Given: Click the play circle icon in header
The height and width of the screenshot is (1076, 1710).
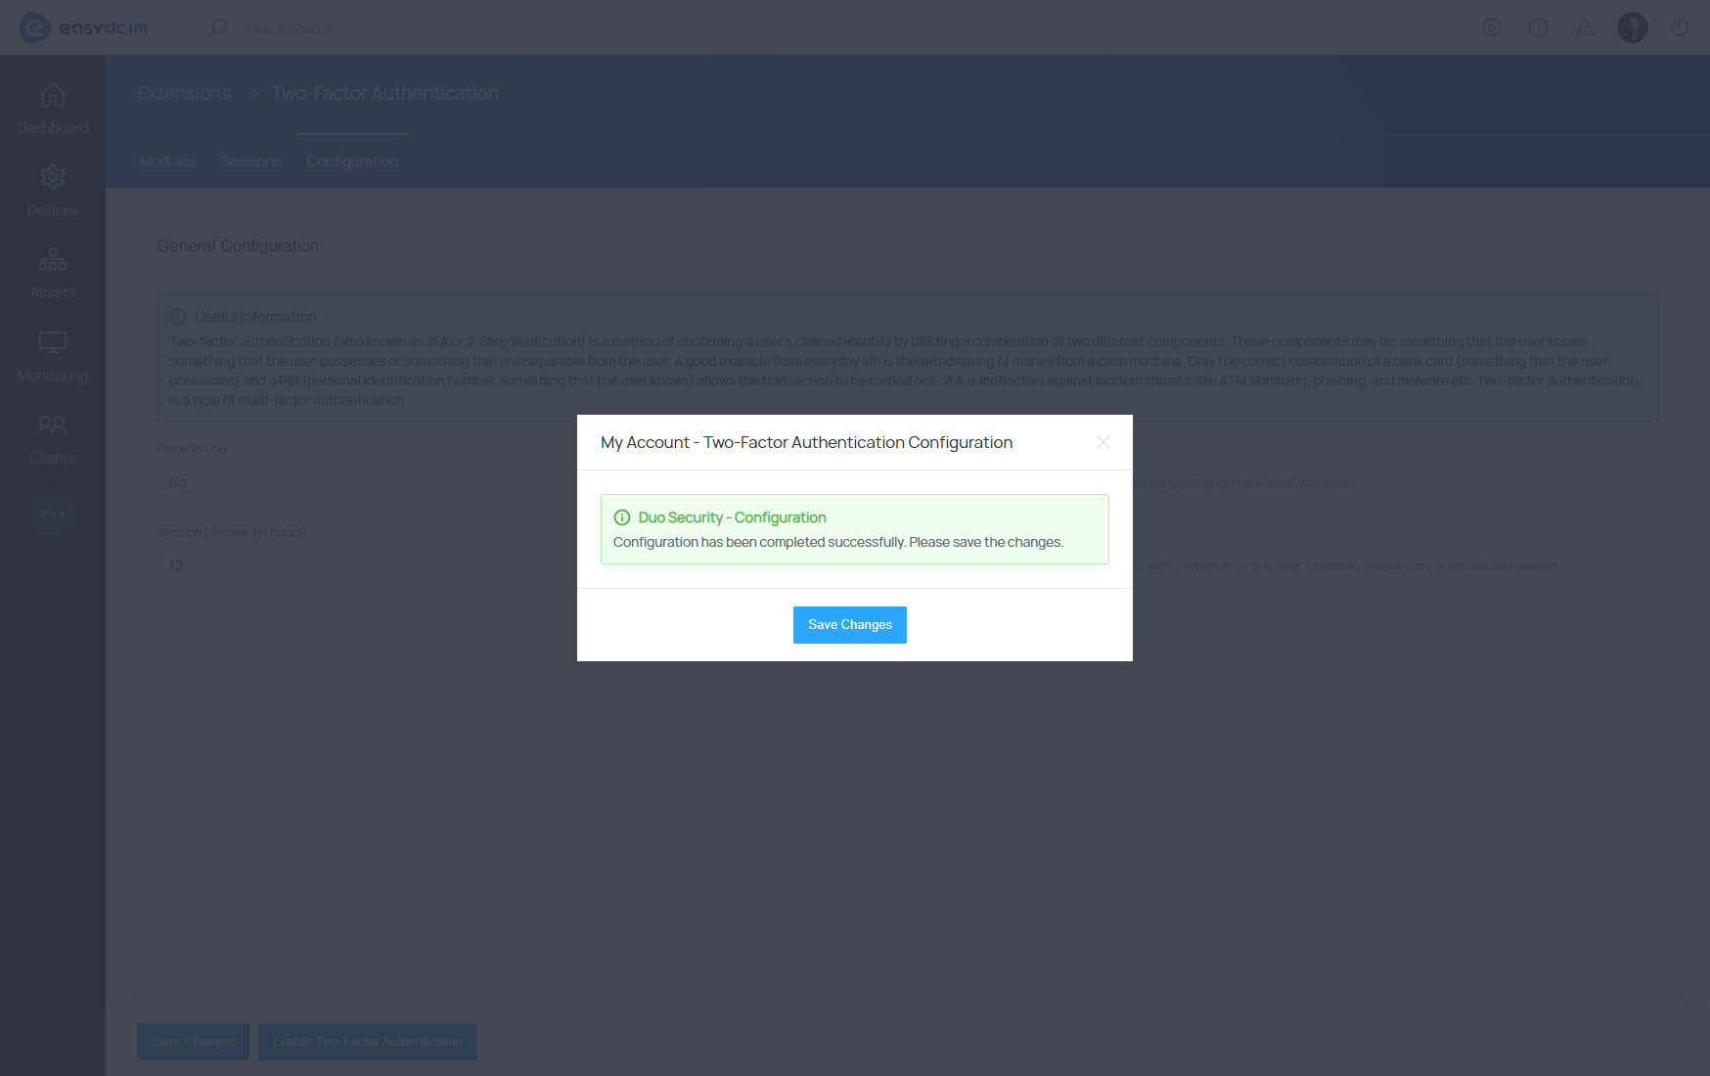Looking at the screenshot, I should (x=1492, y=27).
